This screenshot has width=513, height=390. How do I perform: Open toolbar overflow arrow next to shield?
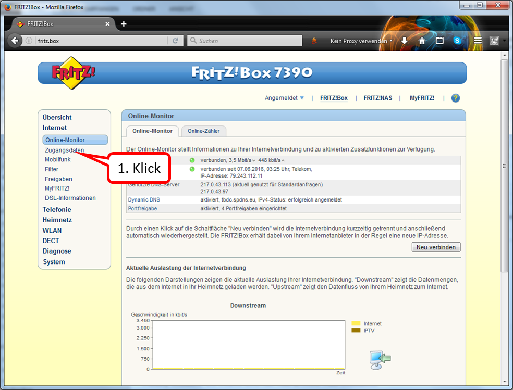[505, 41]
